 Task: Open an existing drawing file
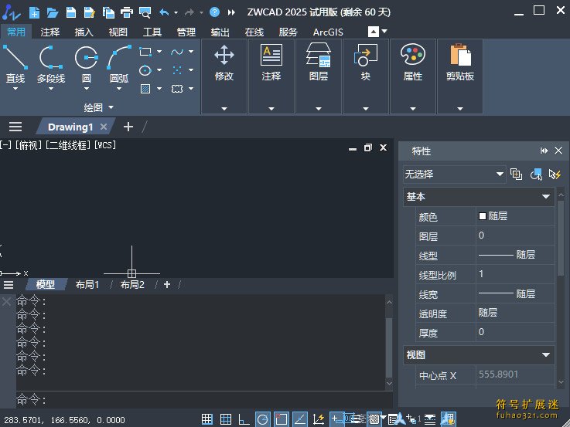53,13
